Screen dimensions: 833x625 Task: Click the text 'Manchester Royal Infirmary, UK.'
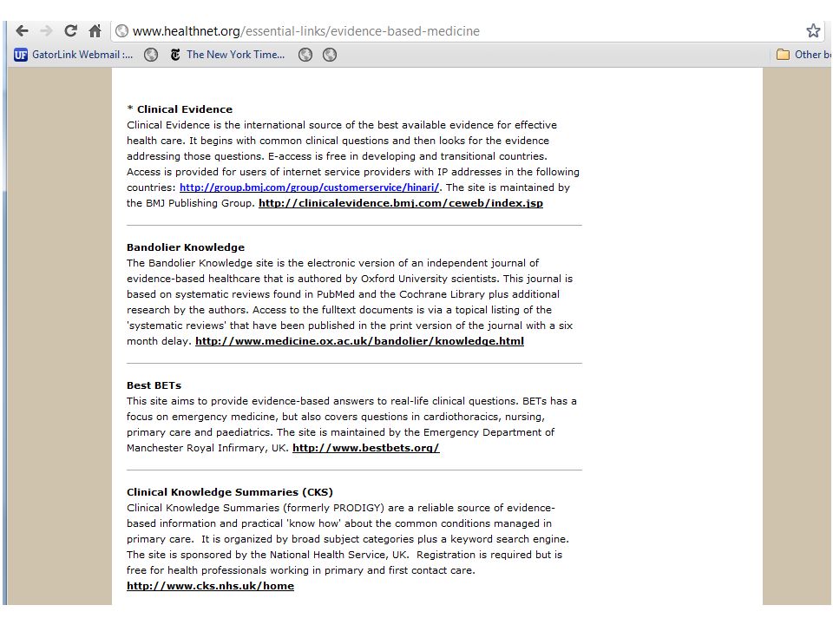coord(207,448)
